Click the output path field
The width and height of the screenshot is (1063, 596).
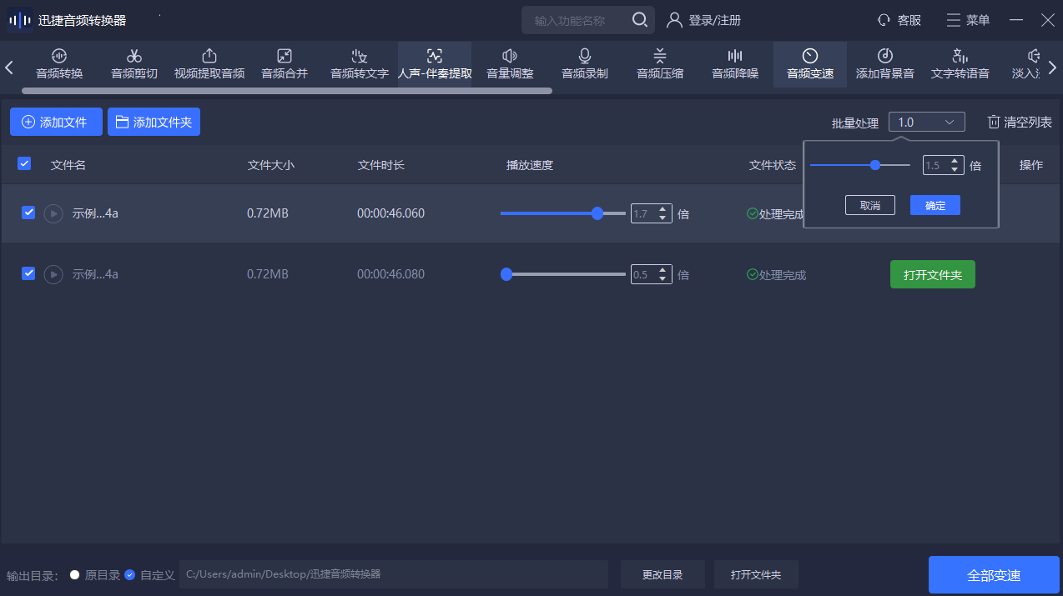(394, 574)
